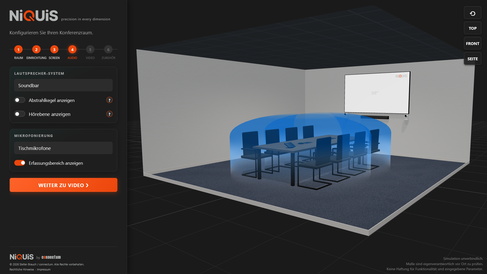
Task: Toggle Hörebene anzeigen switch
Action: tap(20, 114)
